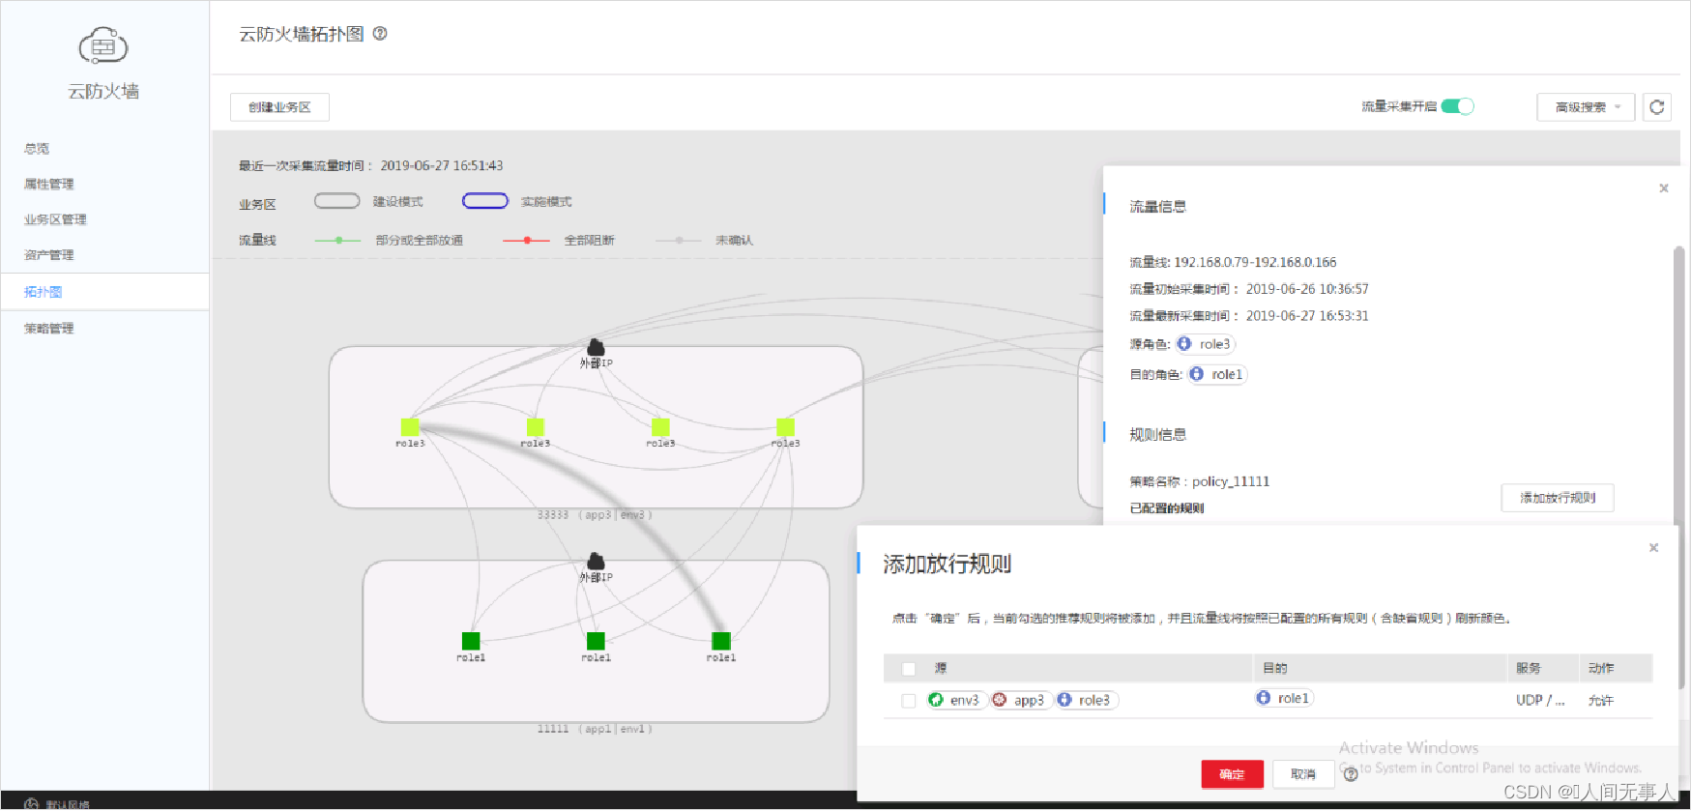Click the green 部分或全部放通 line legend
The width and height of the screenshot is (1691, 811).
tap(338, 240)
